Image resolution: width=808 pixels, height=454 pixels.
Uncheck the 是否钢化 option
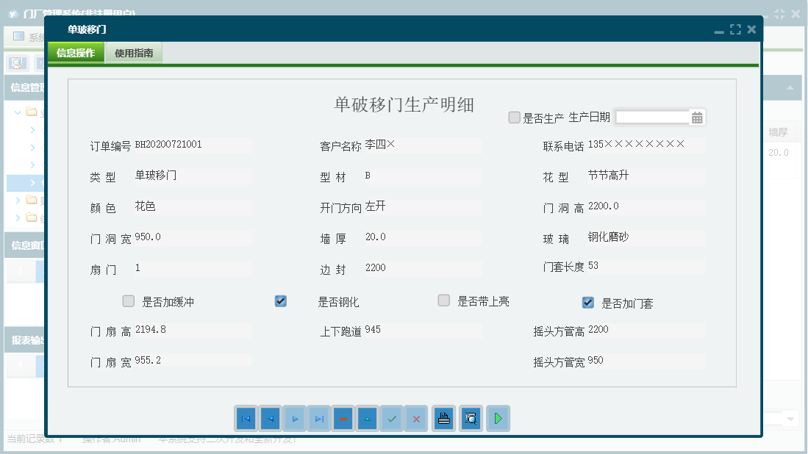[x=279, y=300]
